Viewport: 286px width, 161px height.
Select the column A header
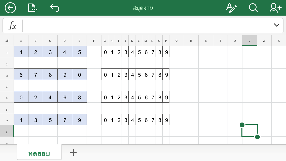click(x=21, y=41)
